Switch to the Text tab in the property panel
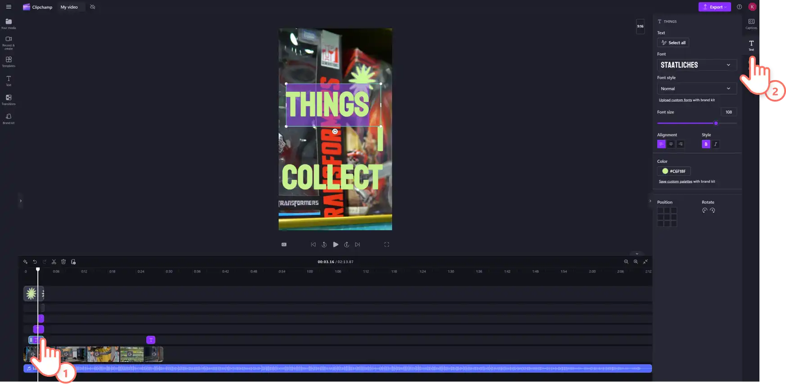 (751, 45)
